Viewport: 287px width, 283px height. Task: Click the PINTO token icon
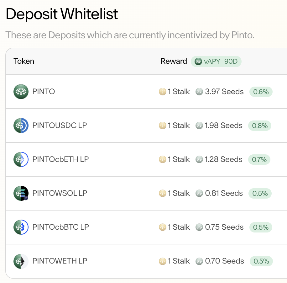[21, 92]
